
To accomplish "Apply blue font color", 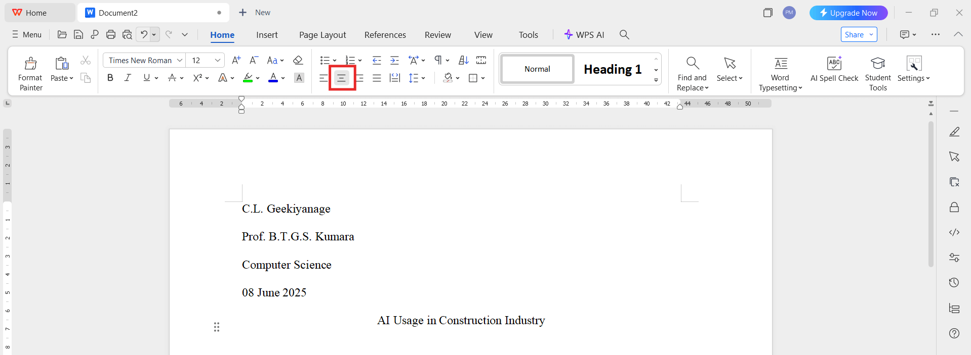I will 273,78.
